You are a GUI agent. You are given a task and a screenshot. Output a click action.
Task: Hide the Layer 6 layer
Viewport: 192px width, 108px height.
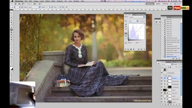pos(162,96)
